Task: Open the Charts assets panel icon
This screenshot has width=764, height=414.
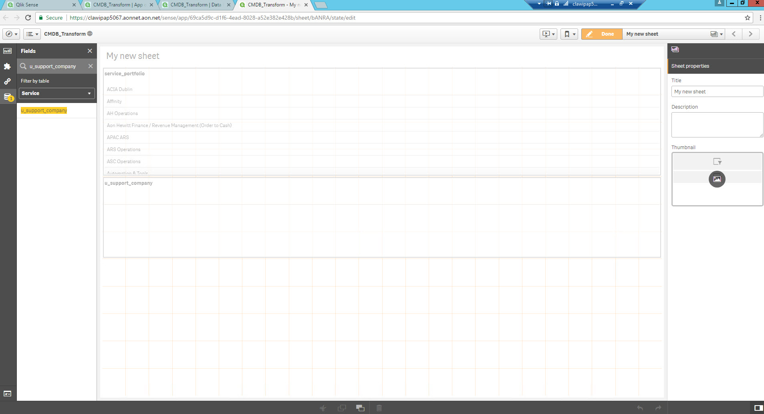Action: click(8, 51)
